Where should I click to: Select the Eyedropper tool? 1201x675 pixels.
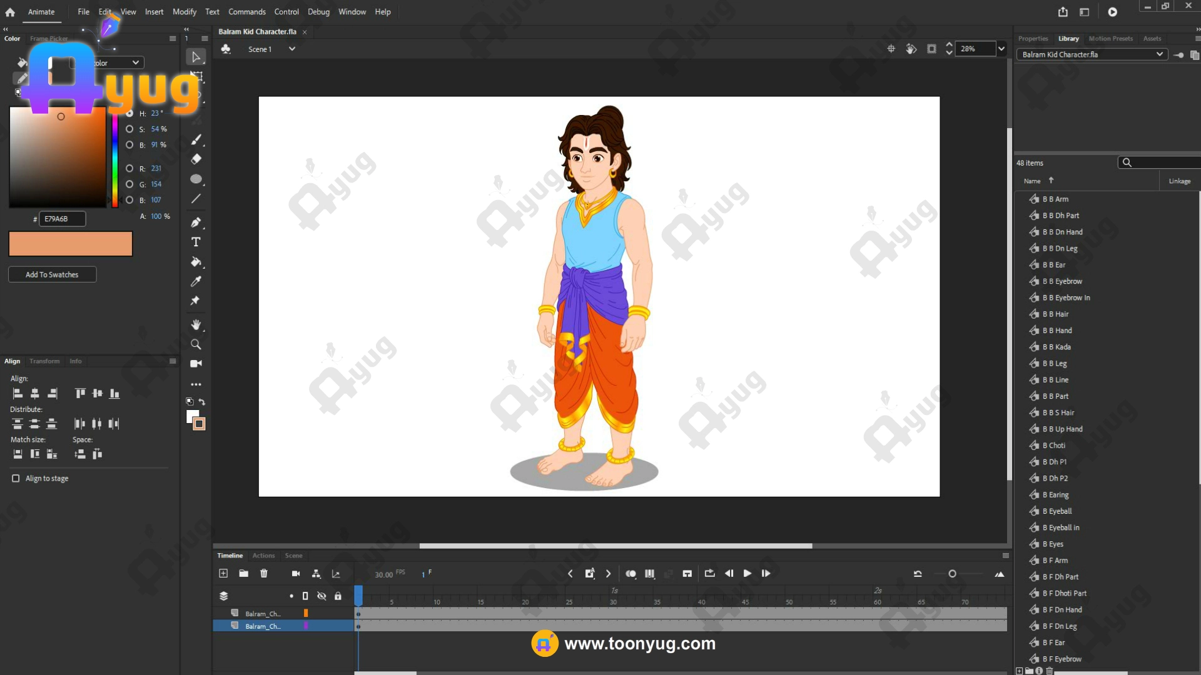(x=196, y=281)
